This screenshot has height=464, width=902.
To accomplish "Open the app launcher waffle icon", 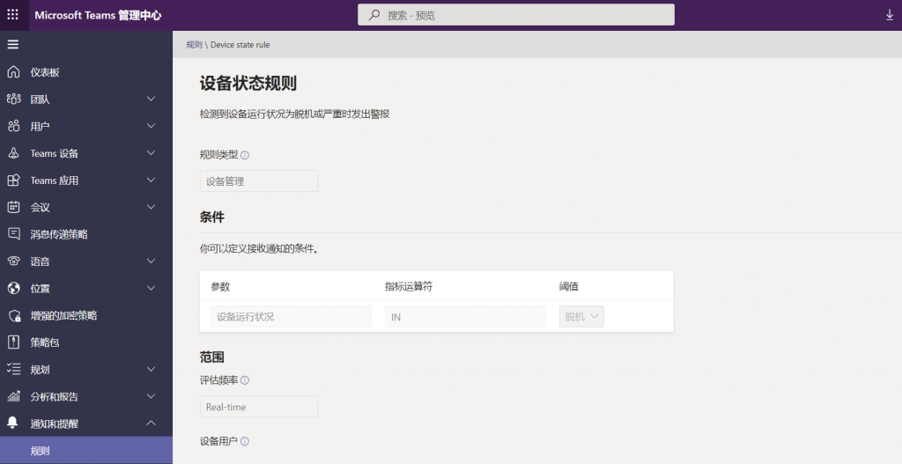I will [12, 14].
